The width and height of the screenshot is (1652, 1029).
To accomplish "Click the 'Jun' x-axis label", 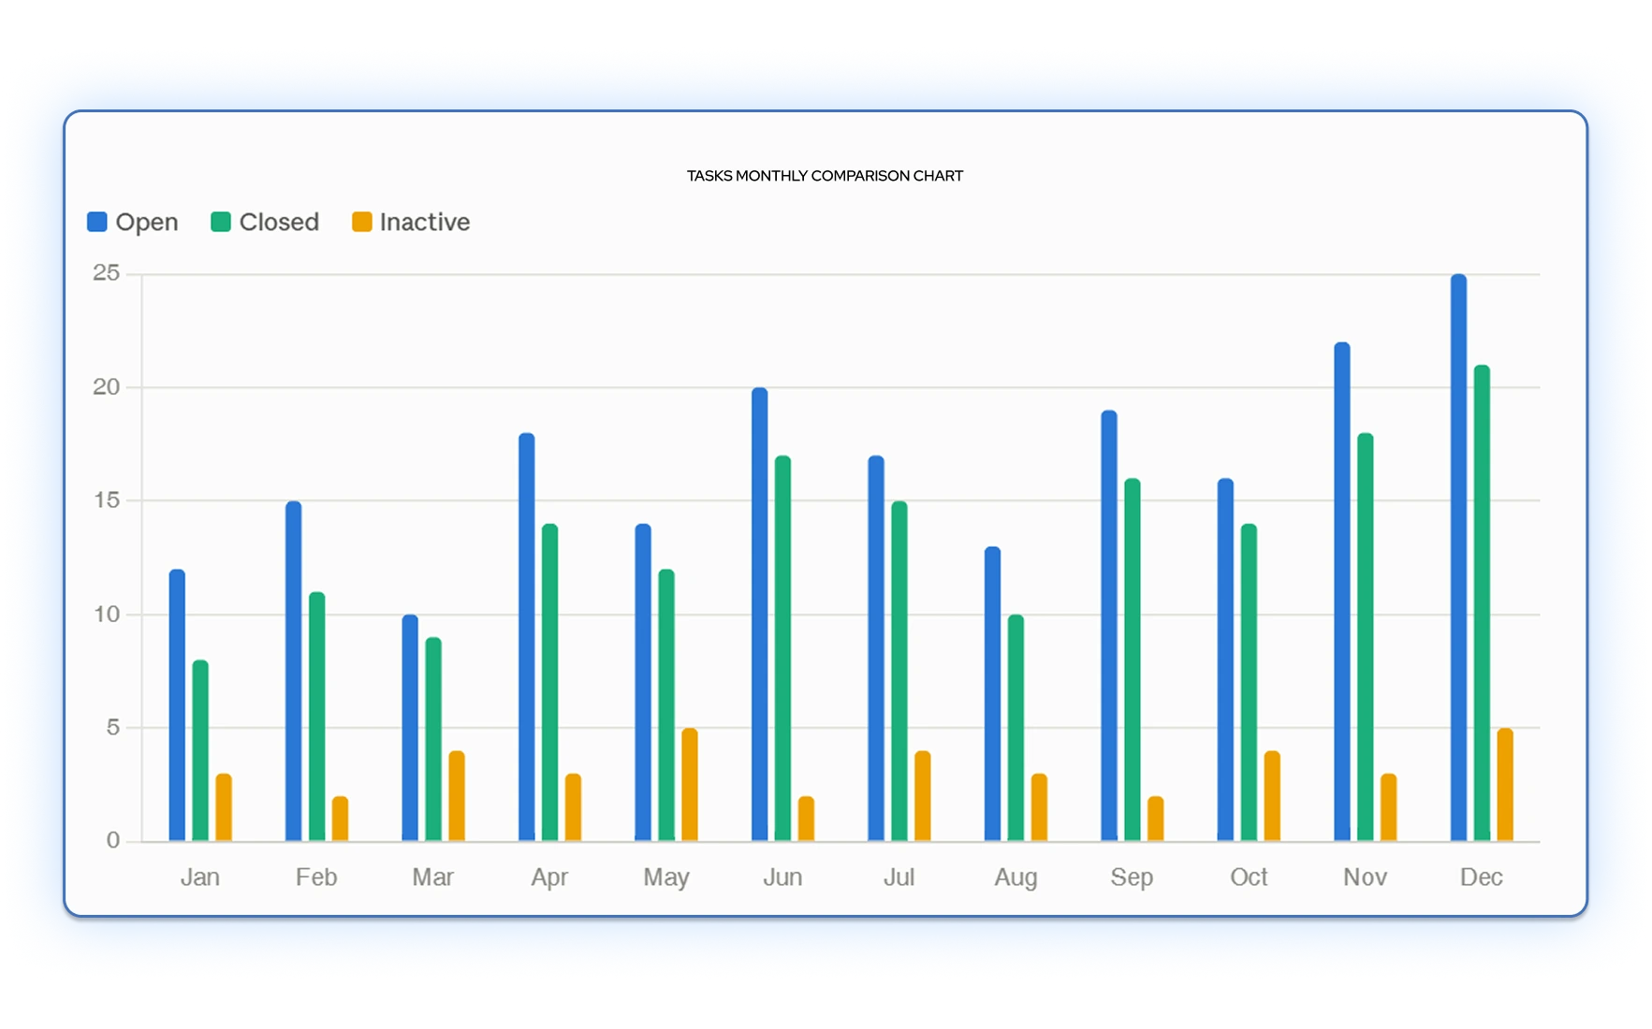I will pos(782,877).
